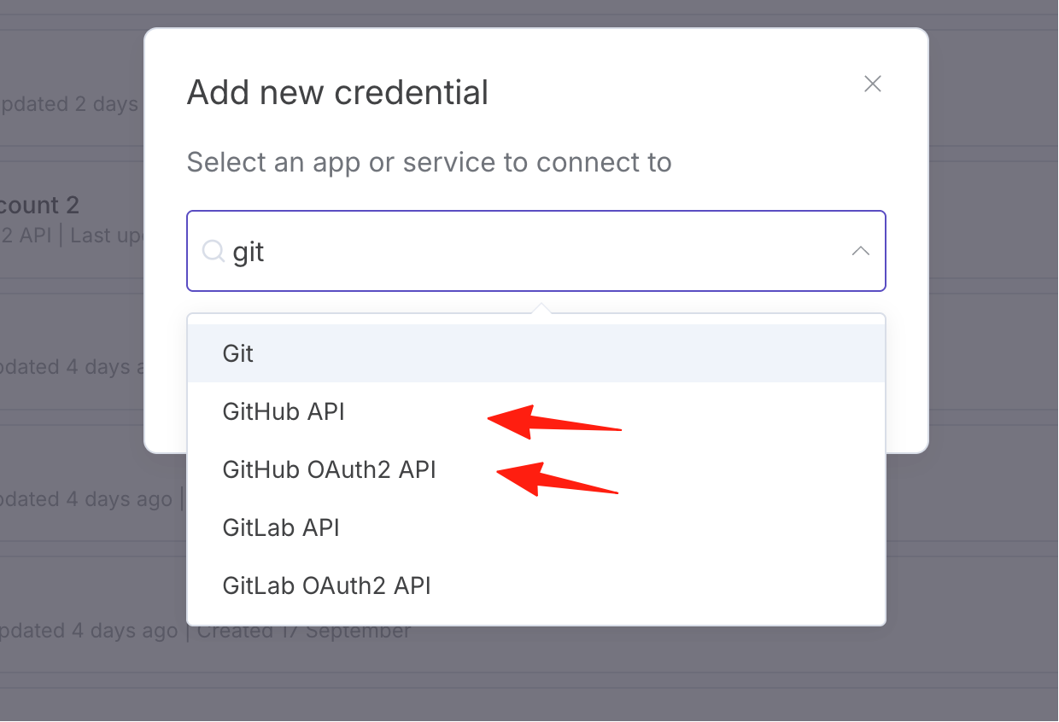Focus the search field containing 'git'
Screen dimensions: 1059x722
(x=536, y=251)
